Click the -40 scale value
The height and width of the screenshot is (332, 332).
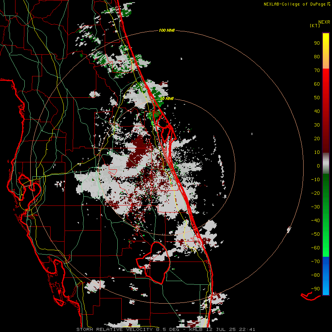(315, 221)
